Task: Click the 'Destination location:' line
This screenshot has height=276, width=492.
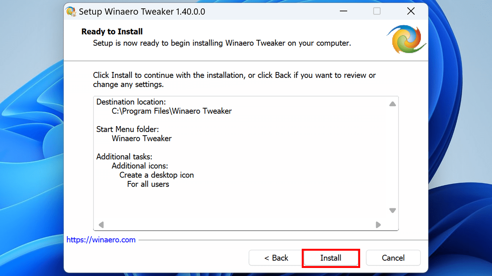Action: (x=131, y=102)
